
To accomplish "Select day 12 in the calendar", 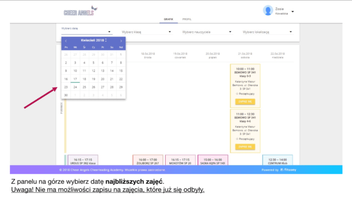I will point(94,71).
